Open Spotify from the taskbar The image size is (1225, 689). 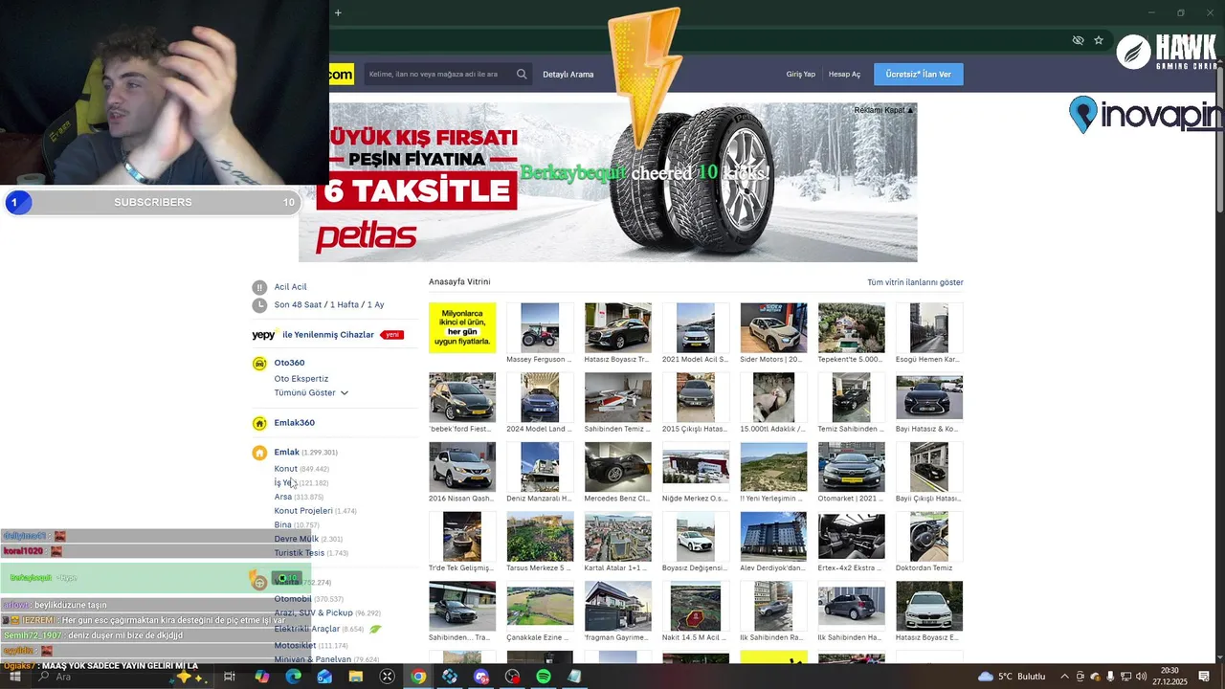coord(544,677)
